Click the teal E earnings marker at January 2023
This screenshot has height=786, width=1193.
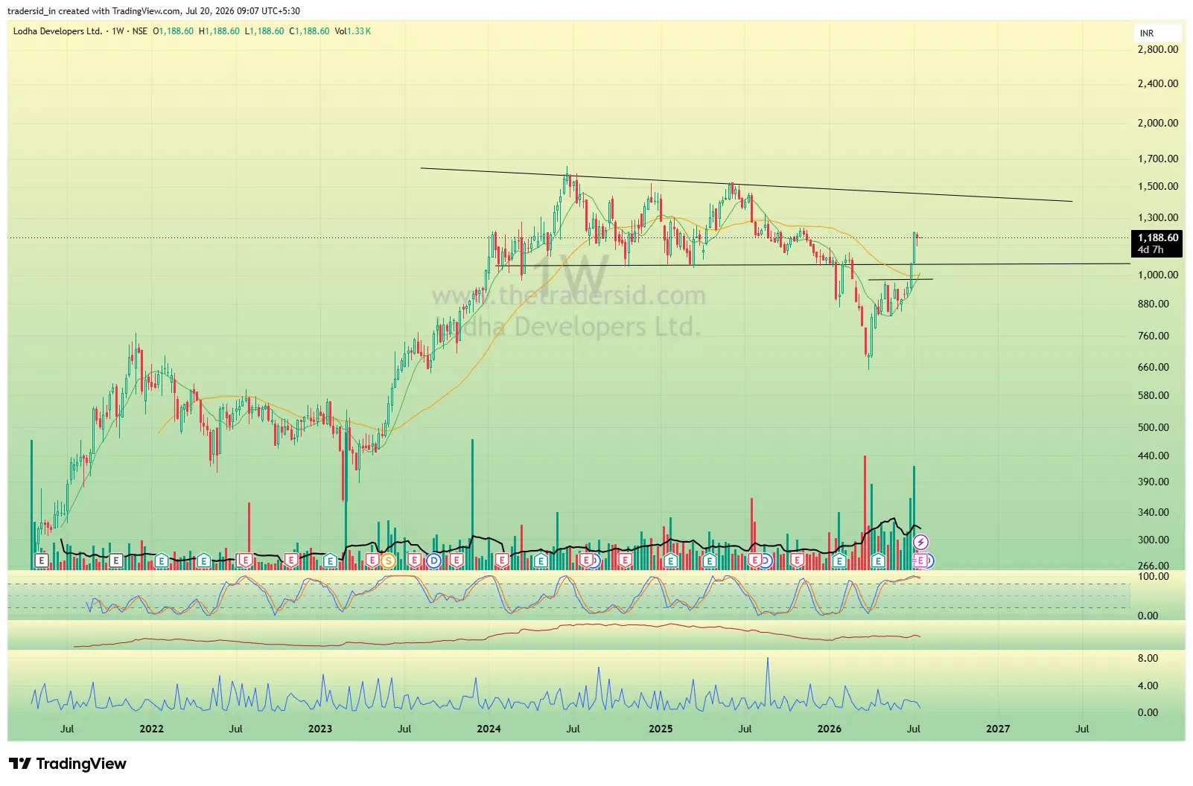coord(330,560)
